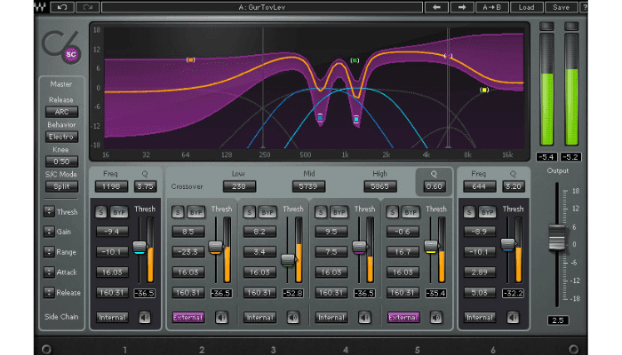Solo band 1 with its S button
622x355 pixels.
[x=101, y=212]
